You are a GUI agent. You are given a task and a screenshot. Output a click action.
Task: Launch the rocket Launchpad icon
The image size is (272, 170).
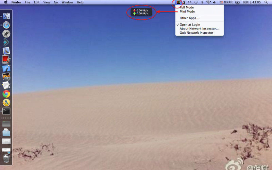[6, 34]
